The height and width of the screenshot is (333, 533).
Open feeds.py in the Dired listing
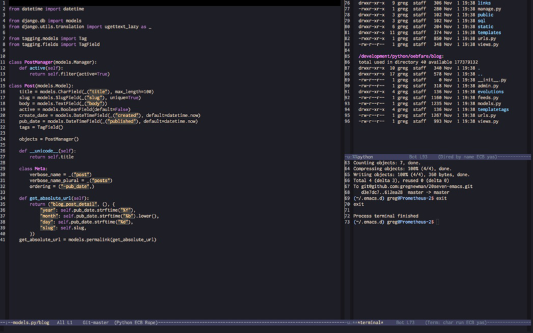488,98
